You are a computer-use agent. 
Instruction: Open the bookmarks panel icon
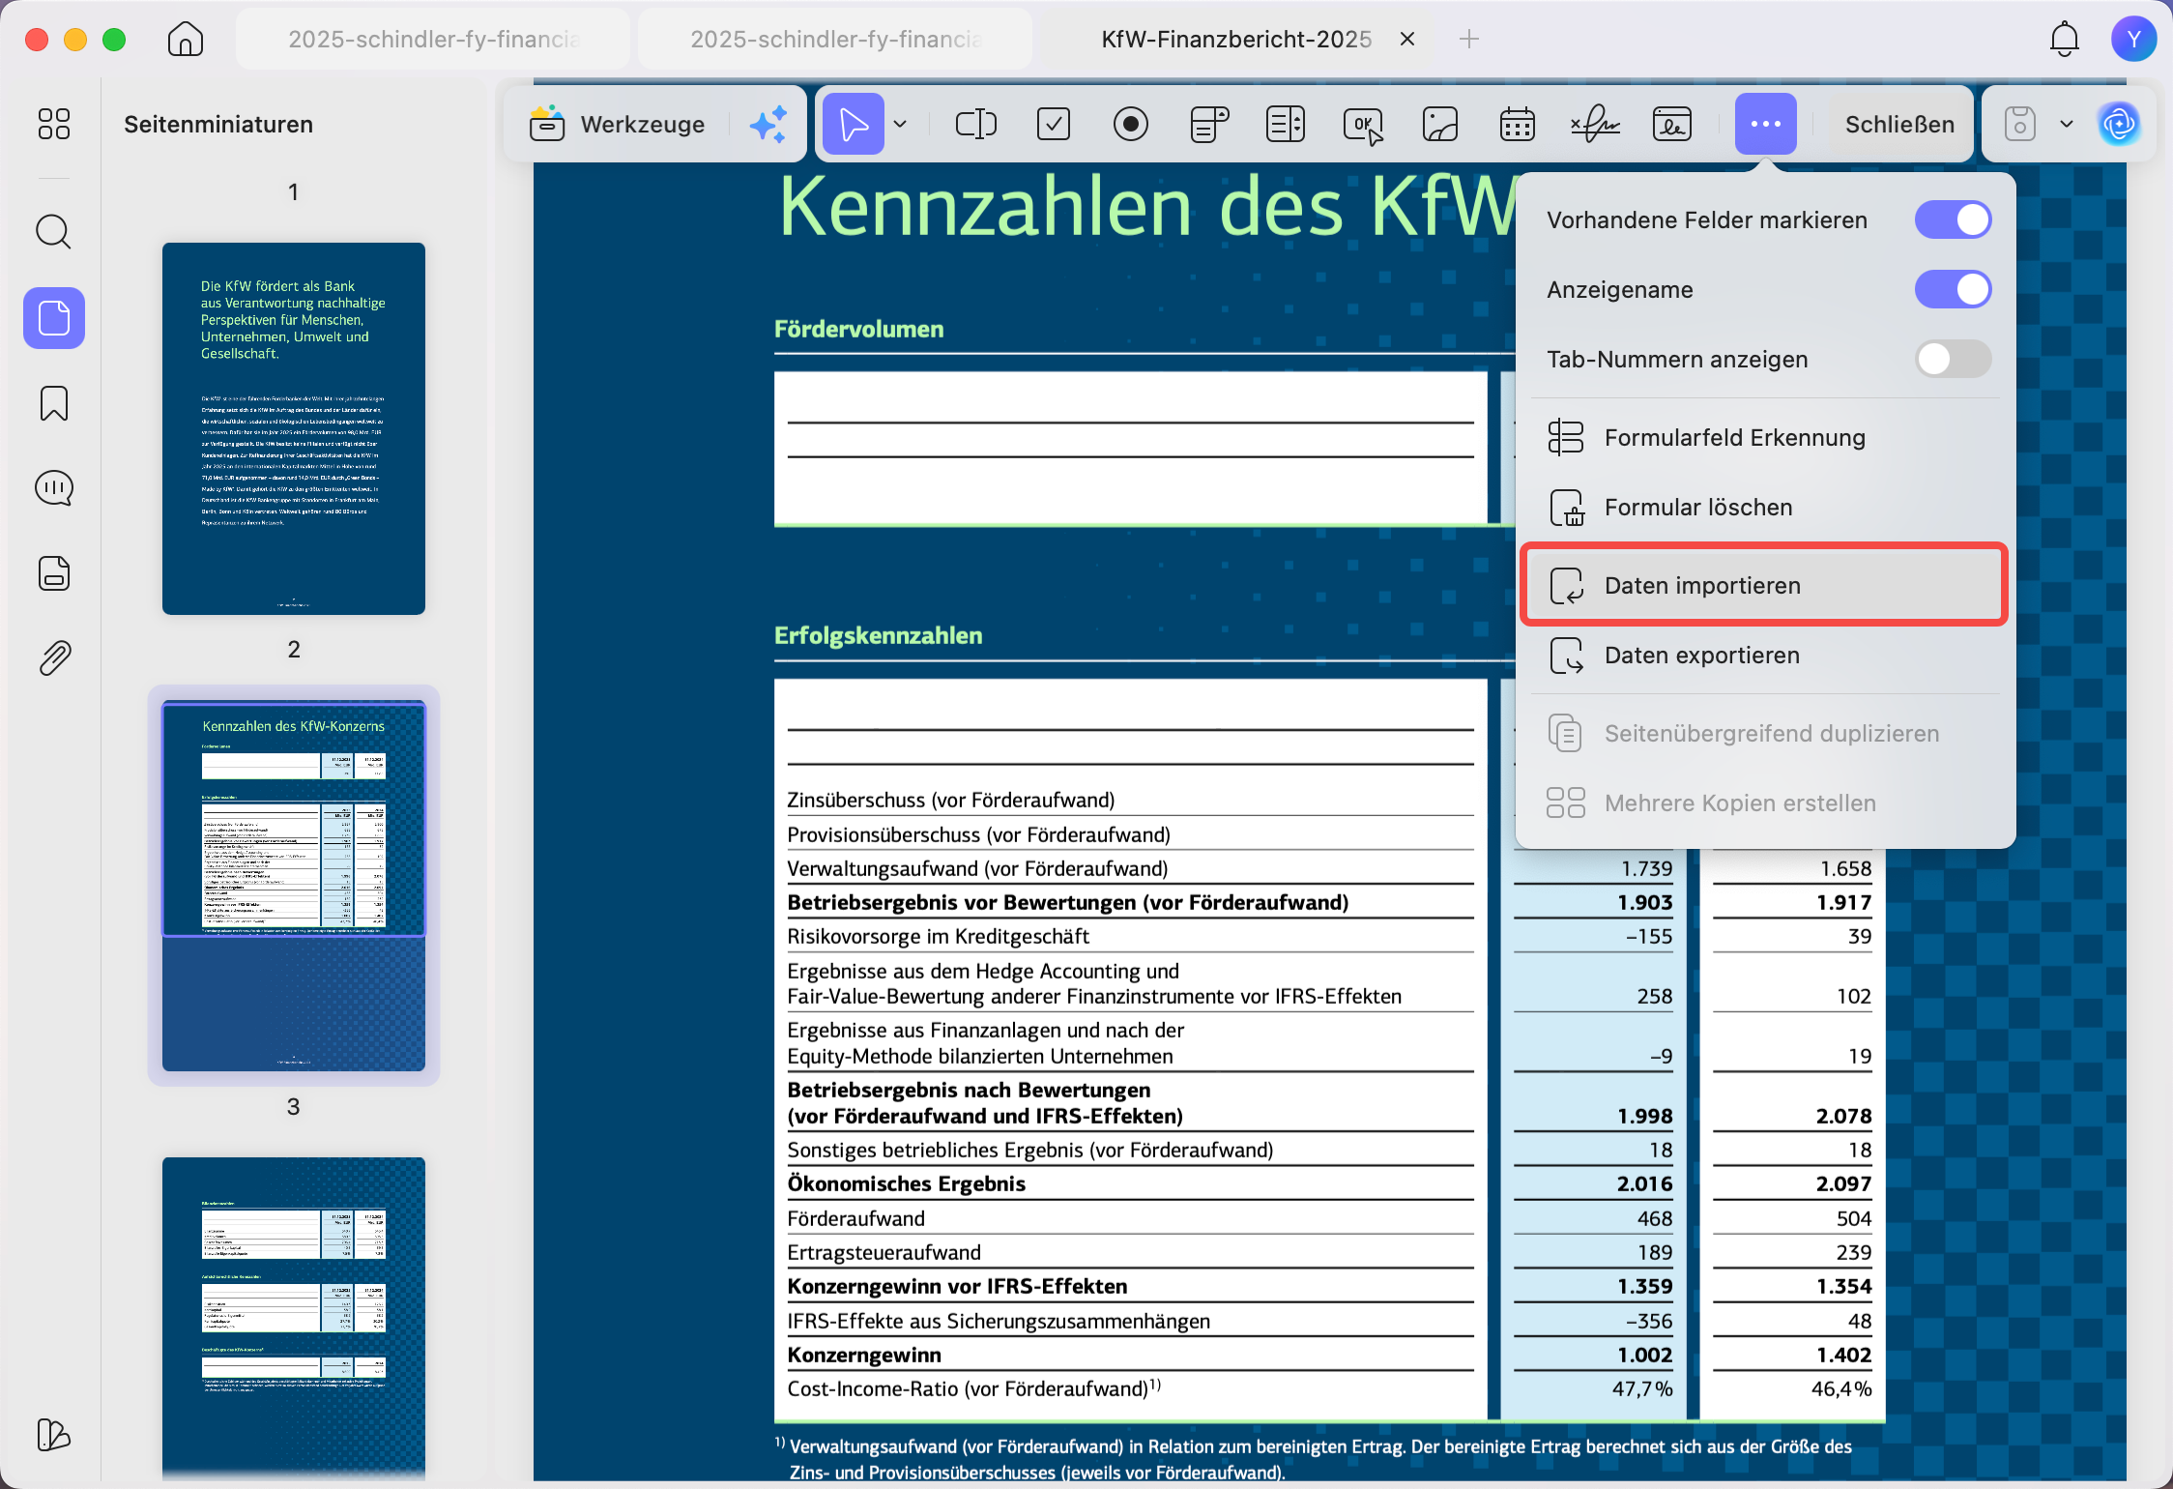[x=54, y=403]
